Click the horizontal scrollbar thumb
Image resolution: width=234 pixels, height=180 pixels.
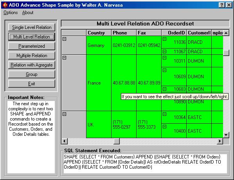(x=117, y=141)
